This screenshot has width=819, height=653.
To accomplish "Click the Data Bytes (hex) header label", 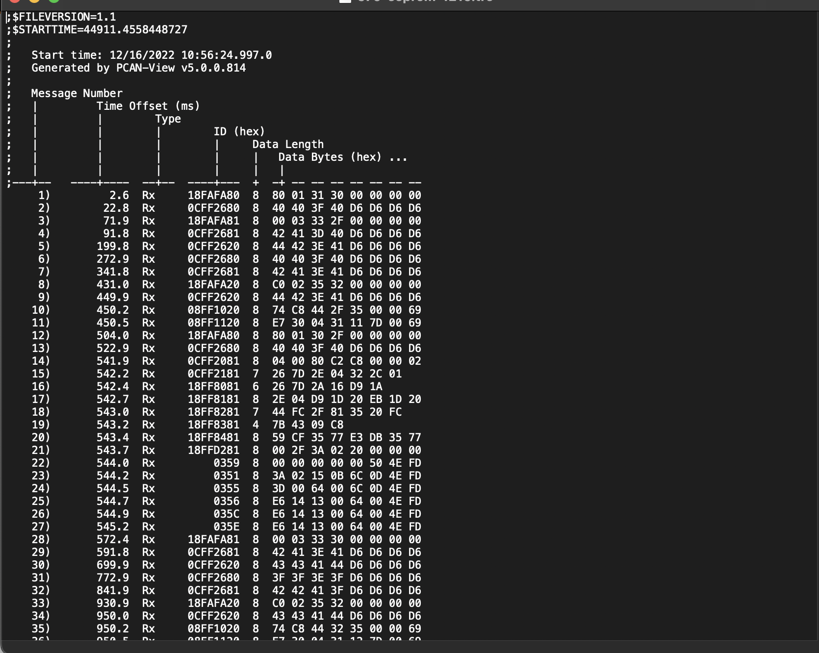I will [x=330, y=157].
